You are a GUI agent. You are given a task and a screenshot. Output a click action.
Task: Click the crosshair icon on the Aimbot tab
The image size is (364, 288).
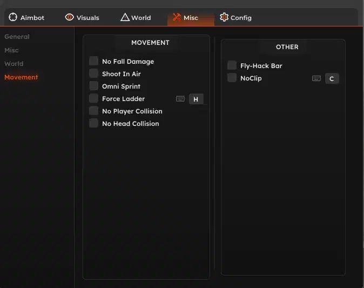[x=13, y=17]
